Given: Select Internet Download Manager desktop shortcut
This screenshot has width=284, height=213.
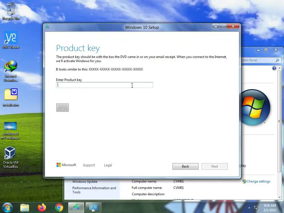Looking at the screenshot, I should coord(11,71).
